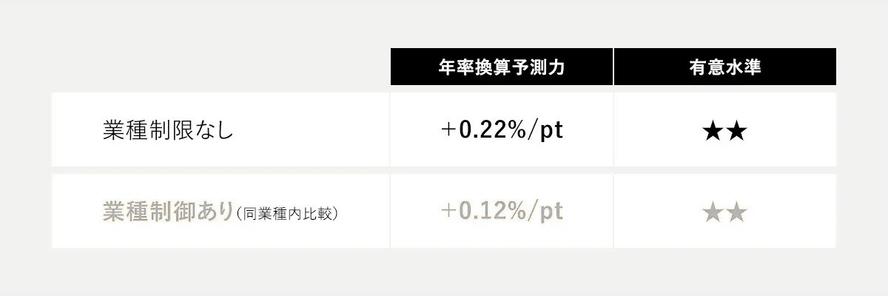Click the 業種制限なし row label

pyautogui.click(x=169, y=131)
